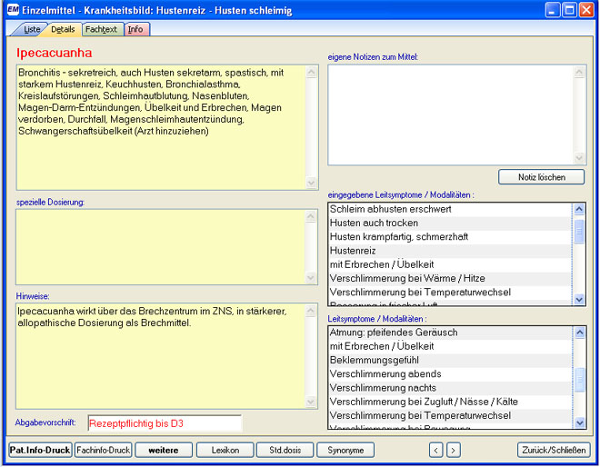This screenshot has width=600, height=467.
Task: Click the Fachinfo-Druck button
Action: click(x=103, y=450)
